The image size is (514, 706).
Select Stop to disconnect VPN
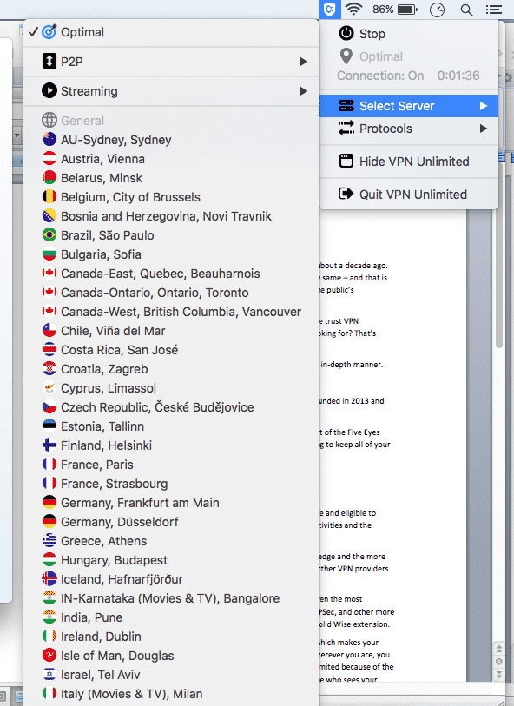409,34
